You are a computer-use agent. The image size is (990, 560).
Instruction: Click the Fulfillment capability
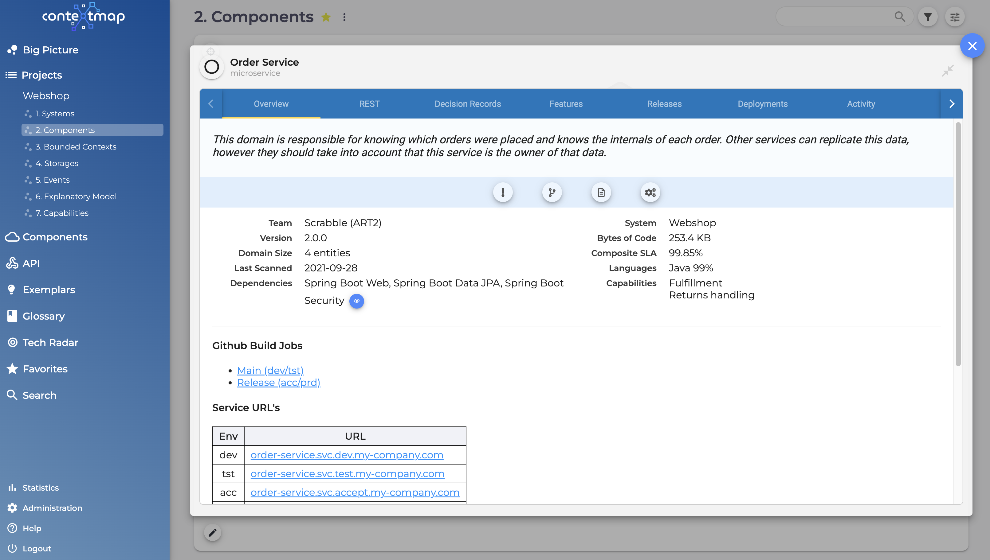pyautogui.click(x=695, y=283)
